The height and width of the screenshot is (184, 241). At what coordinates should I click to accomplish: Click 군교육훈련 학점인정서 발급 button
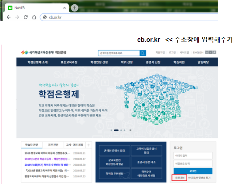click(x=115, y=162)
